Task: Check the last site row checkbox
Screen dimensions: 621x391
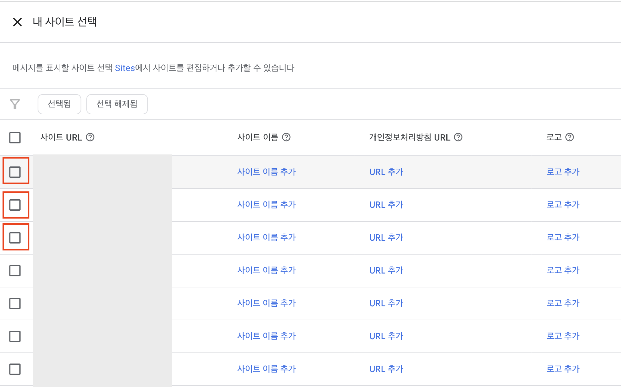Action: [15, 369]
